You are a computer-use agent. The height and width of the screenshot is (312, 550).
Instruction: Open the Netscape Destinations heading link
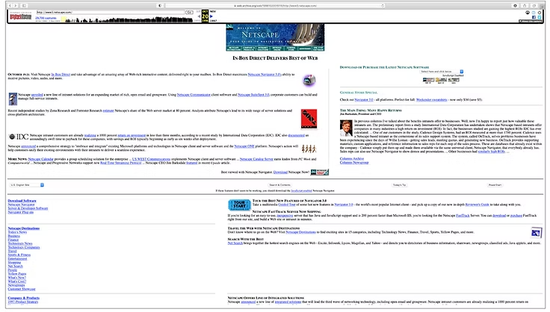point(24,228)
